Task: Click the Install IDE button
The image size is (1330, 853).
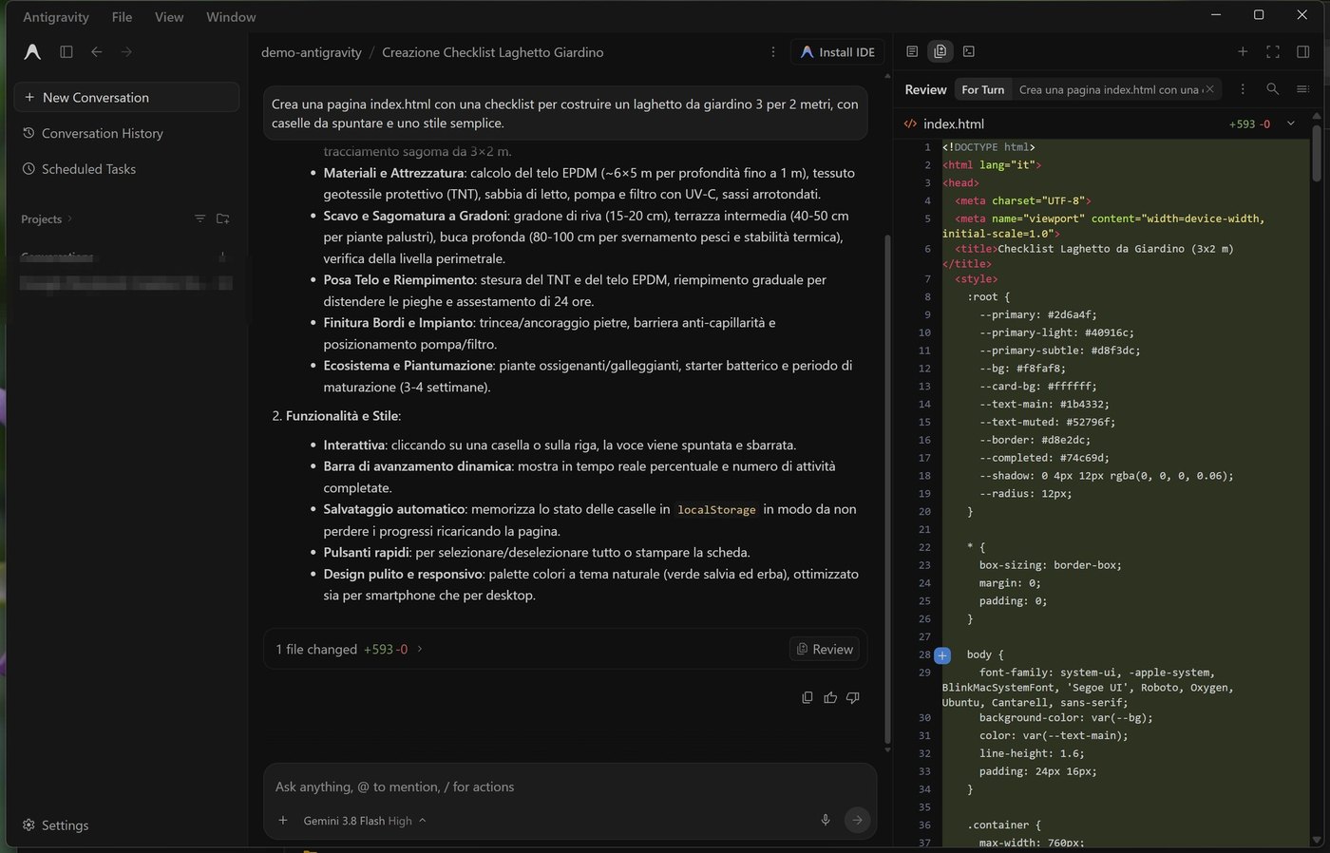Action: [837, 52]
